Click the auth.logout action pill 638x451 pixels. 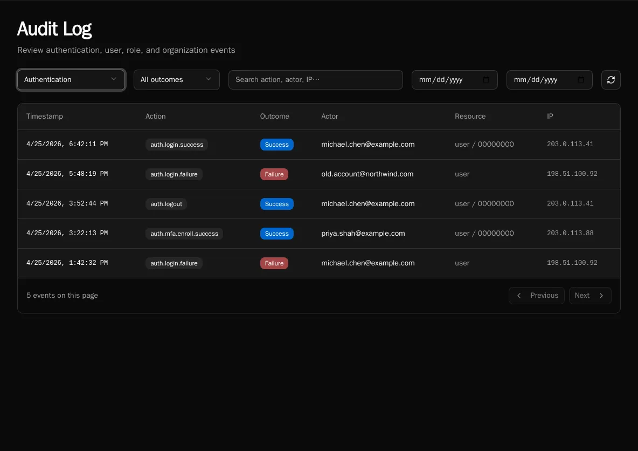click(166, 203)
